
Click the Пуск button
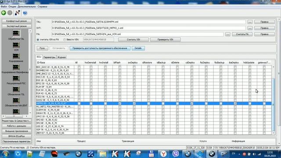(x=42, y=48)
